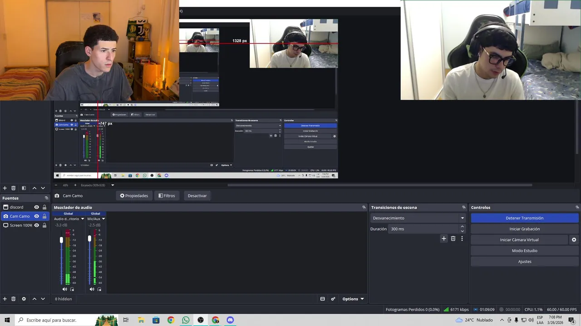
Task: Move selected source up in the Fuentes list
Action: tap(34, 299)
